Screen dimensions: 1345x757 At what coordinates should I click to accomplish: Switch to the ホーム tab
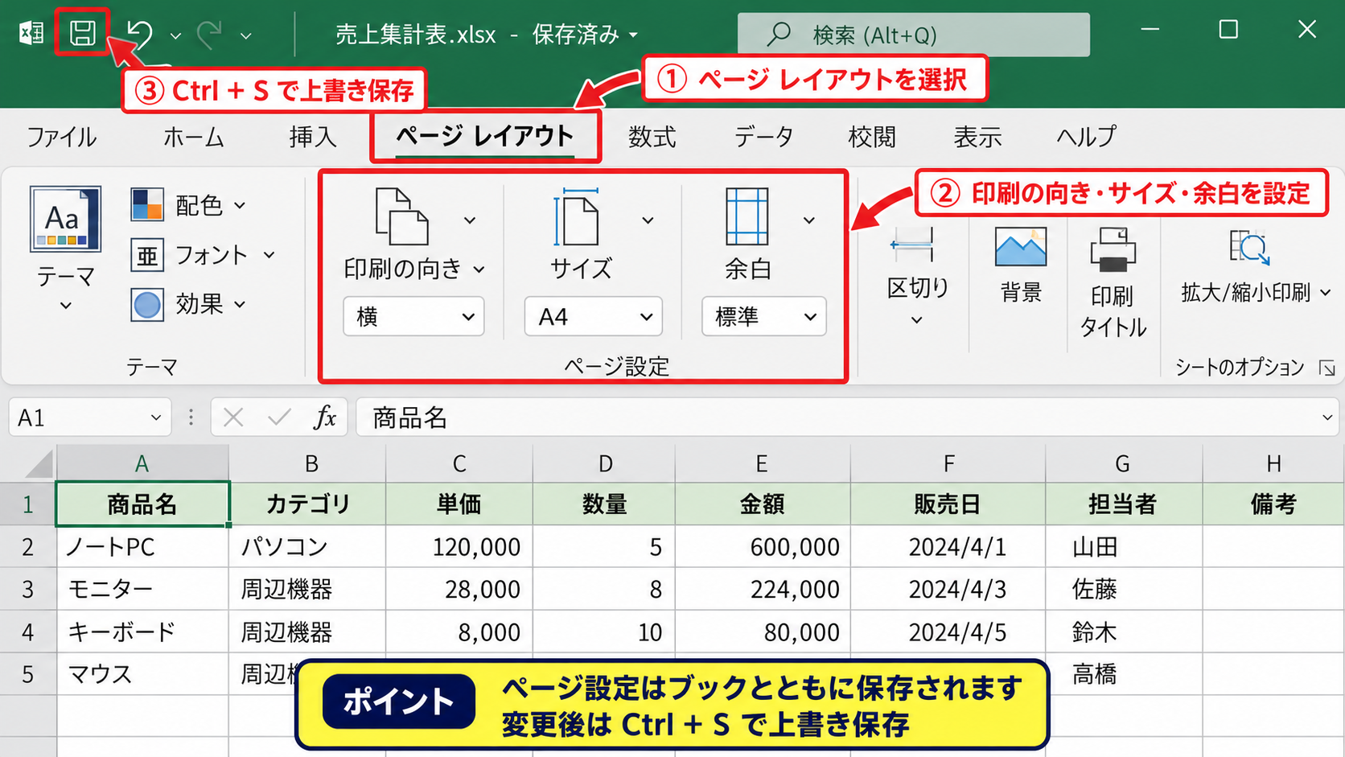click(193, 137)
